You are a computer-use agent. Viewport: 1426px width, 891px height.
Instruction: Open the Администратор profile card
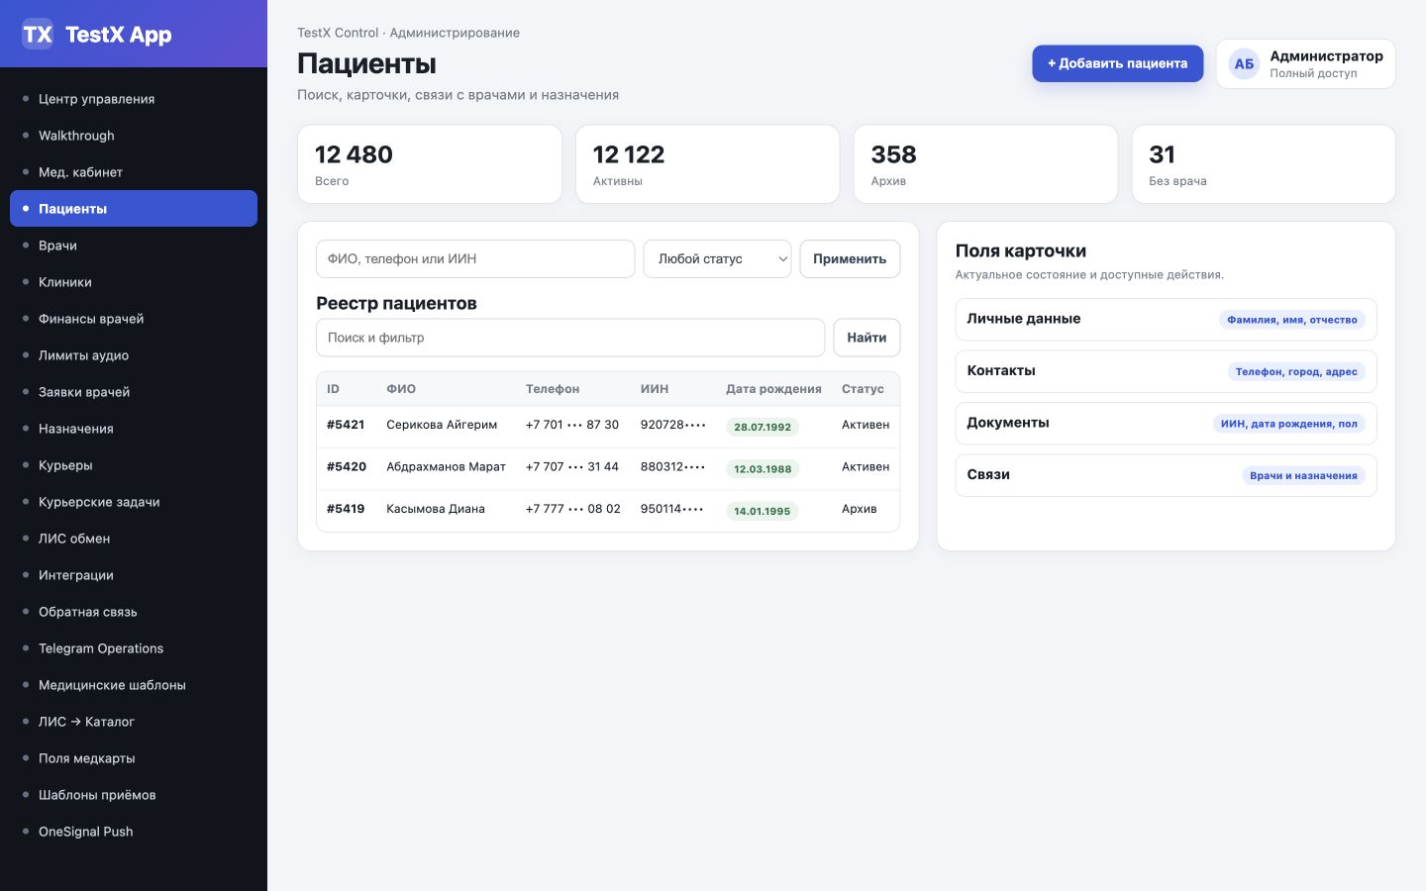pyautogui.click(x=1306, y=64)
